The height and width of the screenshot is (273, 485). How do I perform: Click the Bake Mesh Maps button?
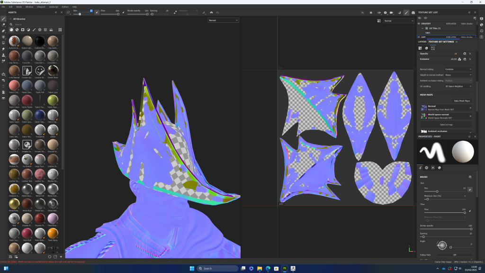(x=461, y=100)
